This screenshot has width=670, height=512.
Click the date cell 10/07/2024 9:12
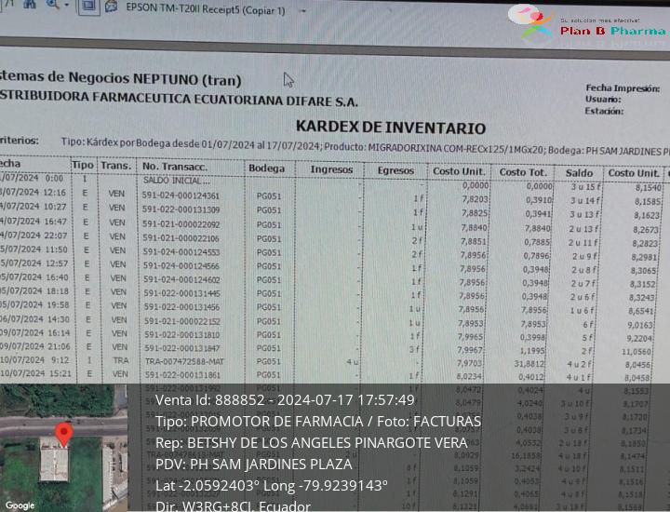34,360
